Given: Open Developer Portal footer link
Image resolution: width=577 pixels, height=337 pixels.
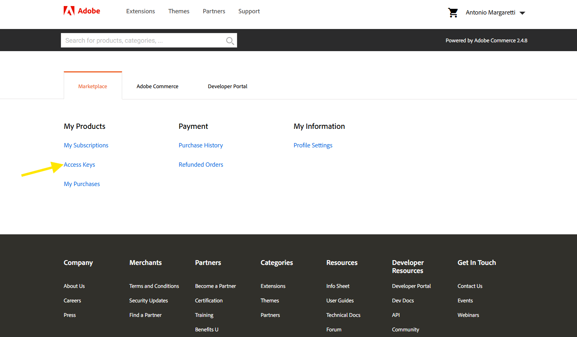Looking at the screenshot, I should click(411, 286).
